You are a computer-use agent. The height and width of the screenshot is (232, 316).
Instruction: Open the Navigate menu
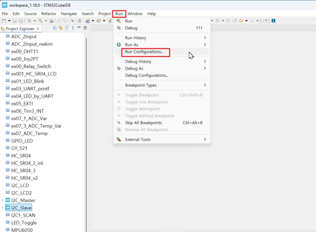[69, 14]
